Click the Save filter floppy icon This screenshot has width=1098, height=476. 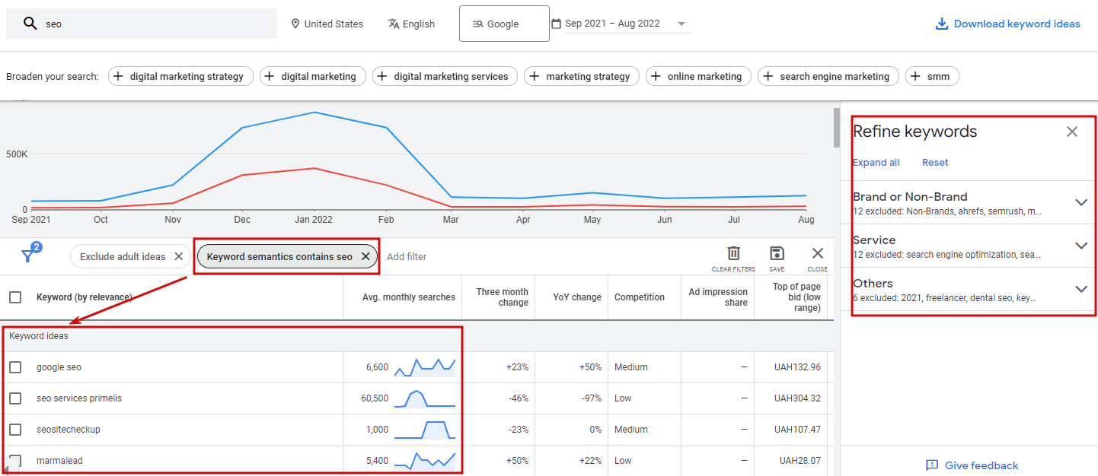click(777, 253)
